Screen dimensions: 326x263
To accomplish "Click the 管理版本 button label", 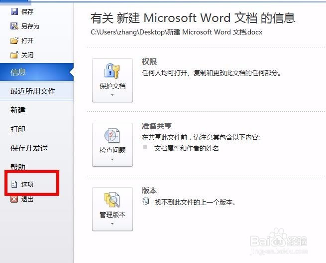I will click(x=112, y=215).
